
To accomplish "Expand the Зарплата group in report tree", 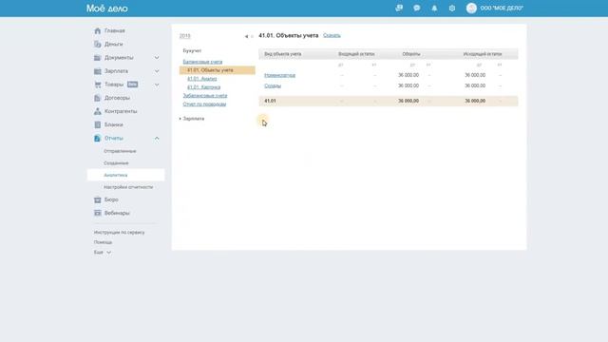I will 192,119.
